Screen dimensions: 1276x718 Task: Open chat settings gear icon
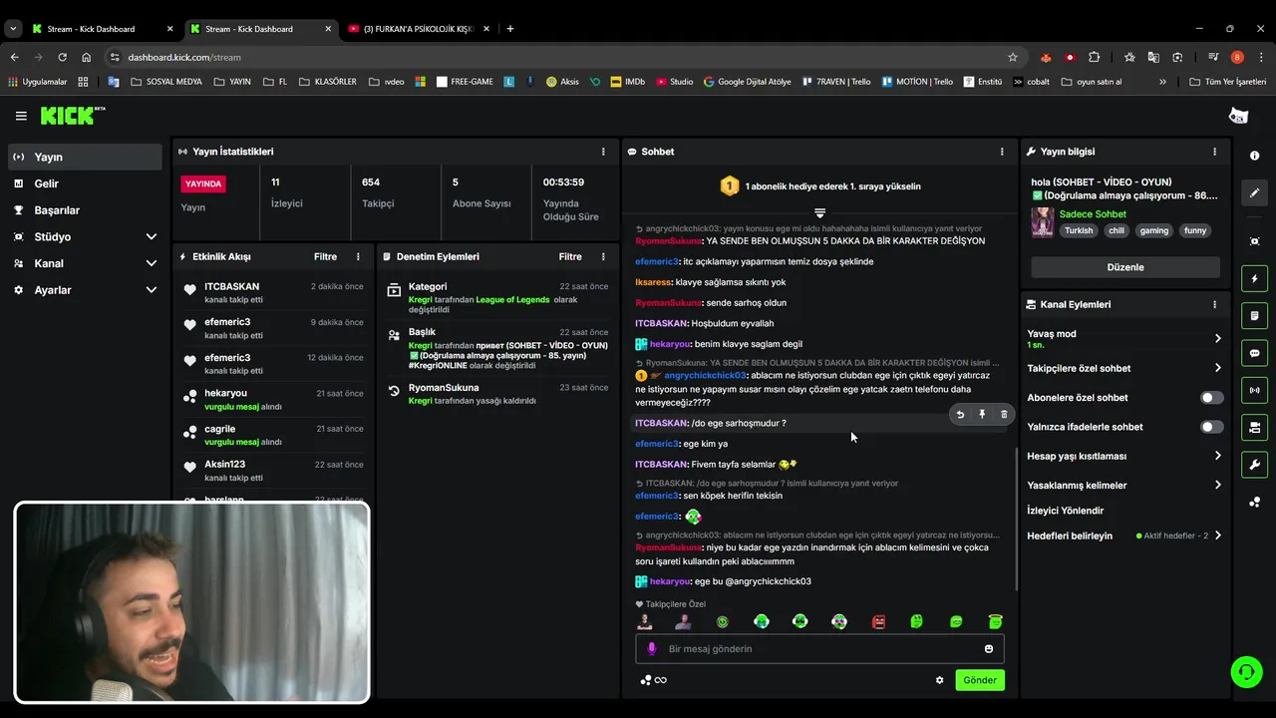coord(939,680)
